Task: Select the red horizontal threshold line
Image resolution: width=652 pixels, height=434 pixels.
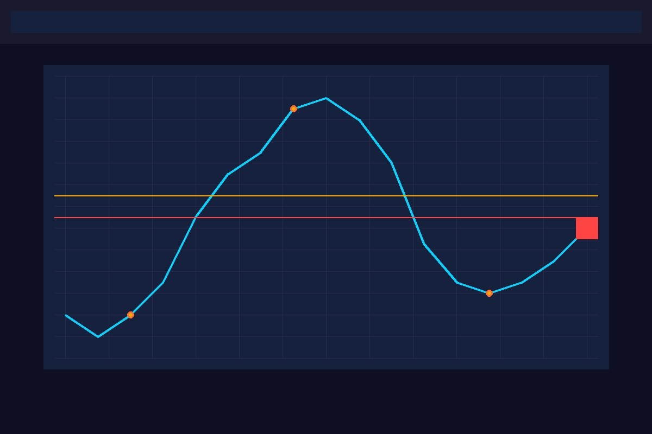Action: point(136,218)
